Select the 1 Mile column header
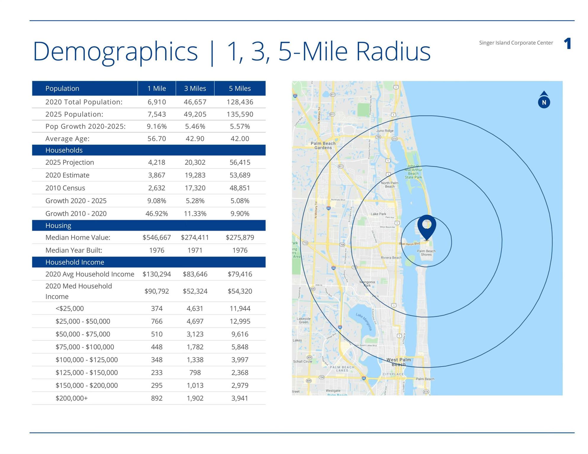This screenshot has height=454, width=588. pos(157,88)
